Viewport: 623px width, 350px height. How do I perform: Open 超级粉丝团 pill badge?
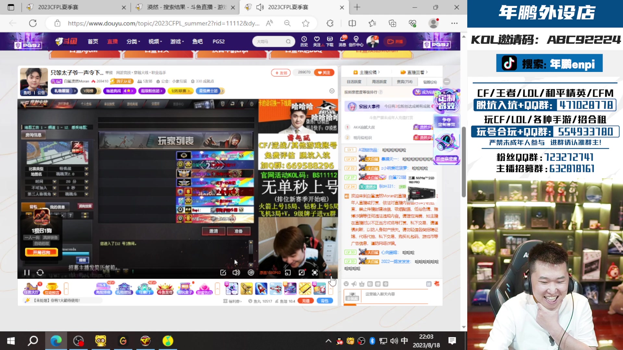[x=152, y=91]
